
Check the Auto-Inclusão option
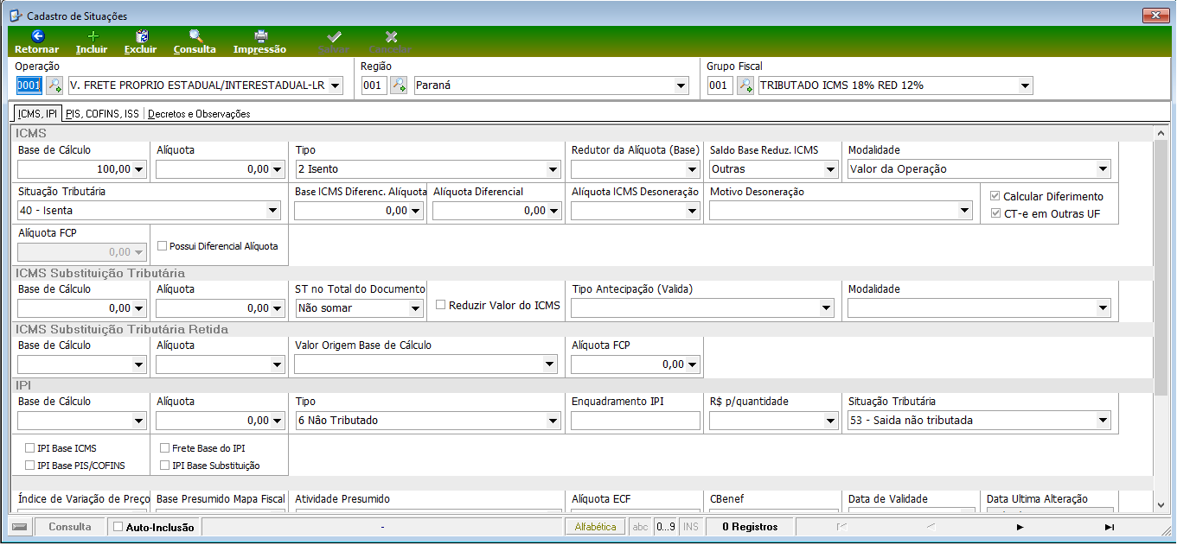tap(118, 527)
